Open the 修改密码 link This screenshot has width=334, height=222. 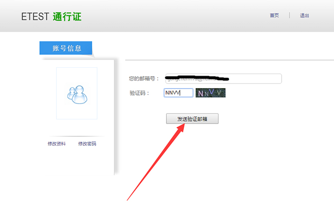[x=87, y=144]
